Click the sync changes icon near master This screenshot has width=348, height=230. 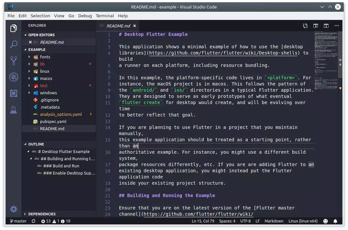[34, 221]
